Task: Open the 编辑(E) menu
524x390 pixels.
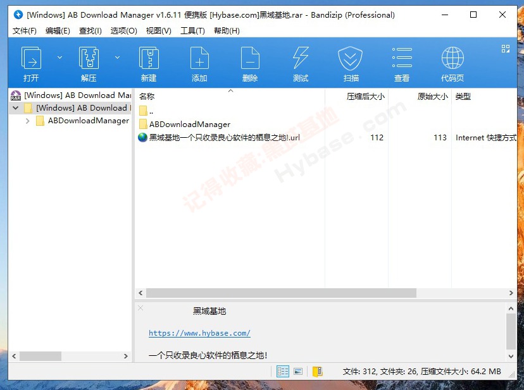Action: [58, 31]
